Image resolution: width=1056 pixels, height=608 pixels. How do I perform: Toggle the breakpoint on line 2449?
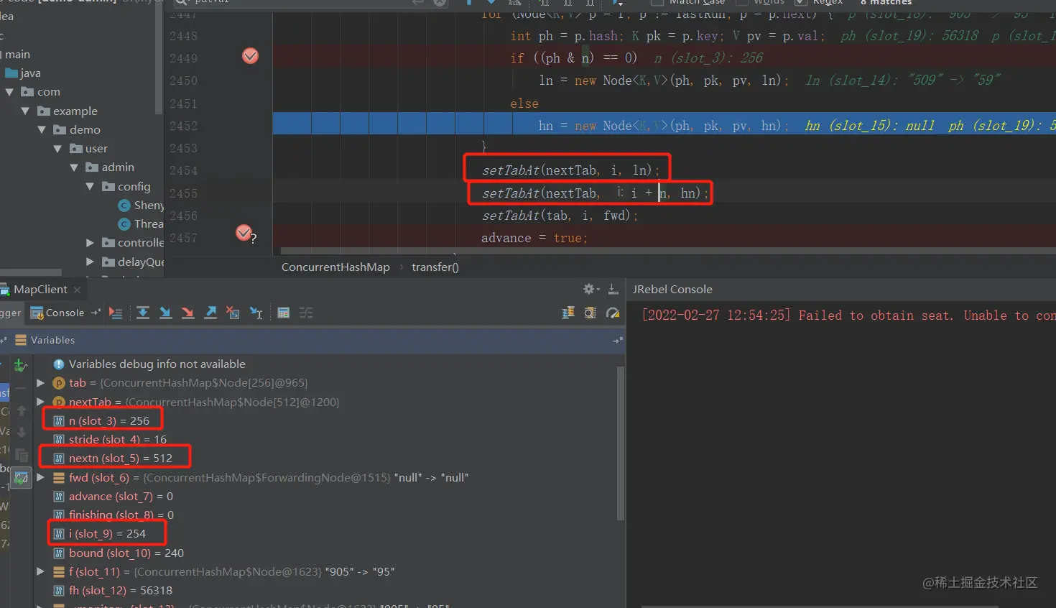[250, 56]
